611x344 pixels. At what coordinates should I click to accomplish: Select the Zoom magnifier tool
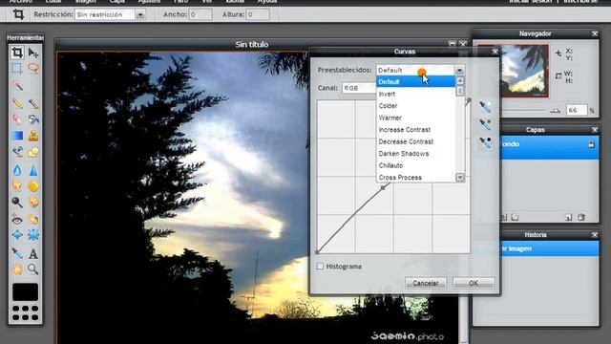[x=33, y=269]
